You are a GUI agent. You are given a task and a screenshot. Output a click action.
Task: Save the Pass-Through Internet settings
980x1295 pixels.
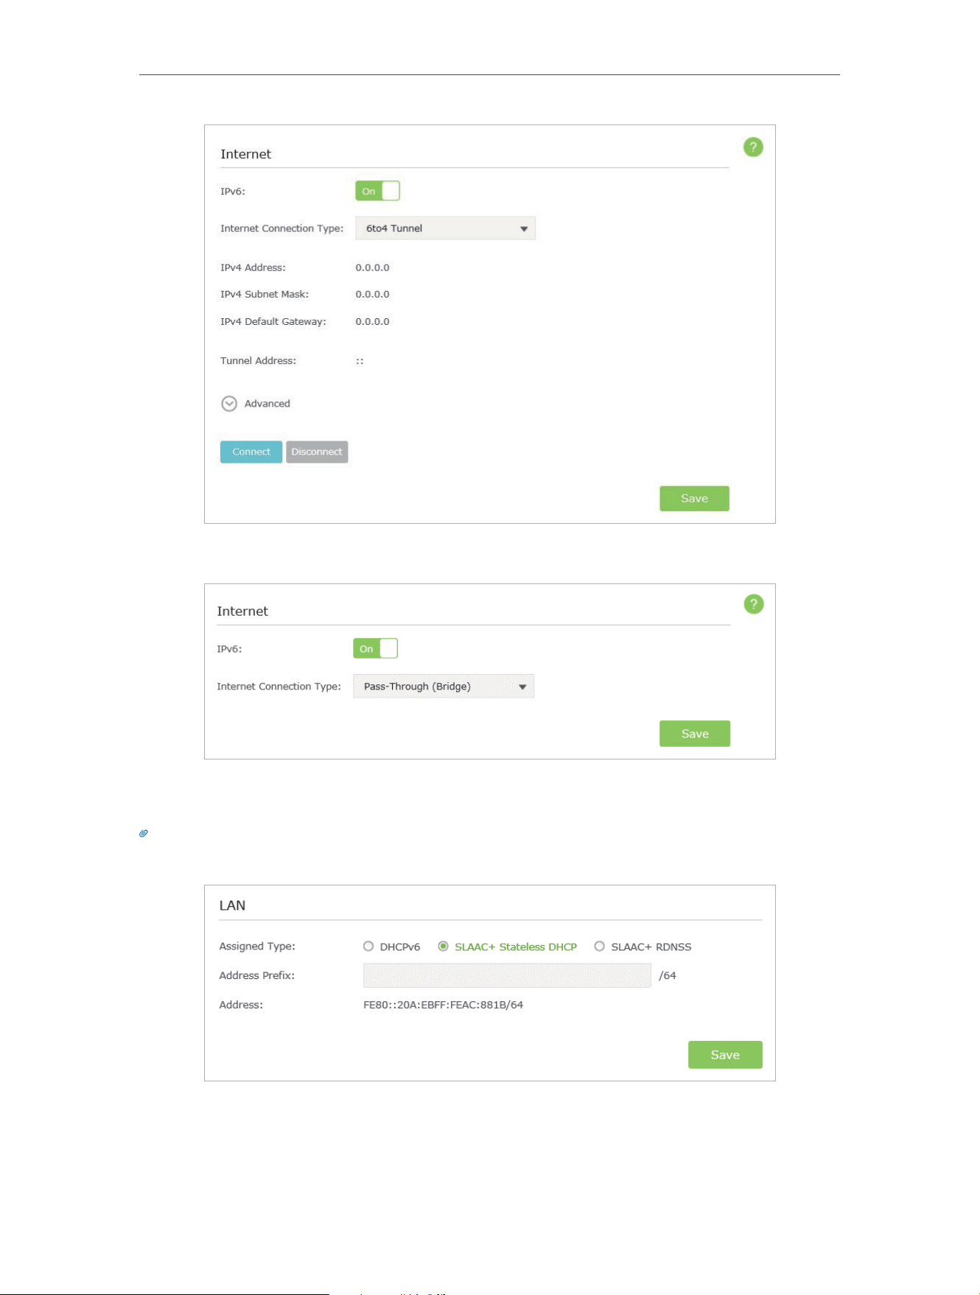pyautogui.click(x=695, y=734)
